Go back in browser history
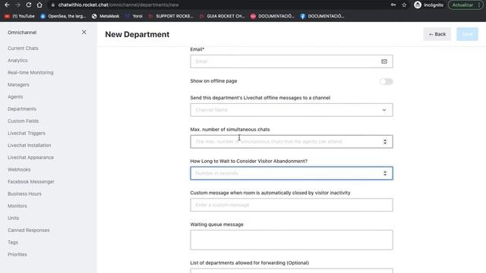The width and height of the screenshot is (486, 273). click(x=7, y=5)
